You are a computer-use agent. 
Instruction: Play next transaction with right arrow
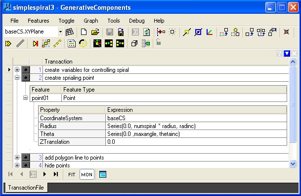point(44,174)
